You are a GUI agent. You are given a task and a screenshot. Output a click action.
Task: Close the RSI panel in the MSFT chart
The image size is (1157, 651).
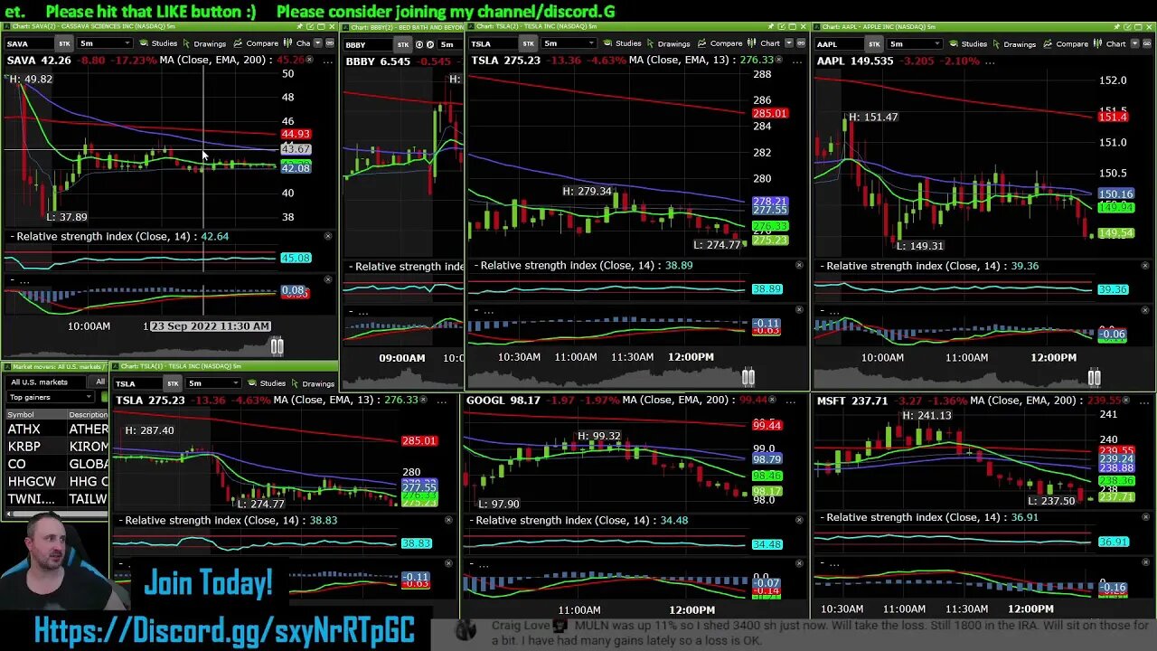coord(1145,517)
